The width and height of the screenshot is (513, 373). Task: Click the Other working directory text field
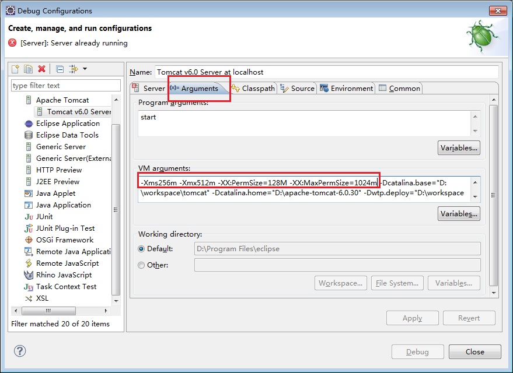click(337, 265)
